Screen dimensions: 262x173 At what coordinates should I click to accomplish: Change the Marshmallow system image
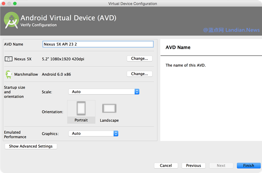(x=139, y=74)
